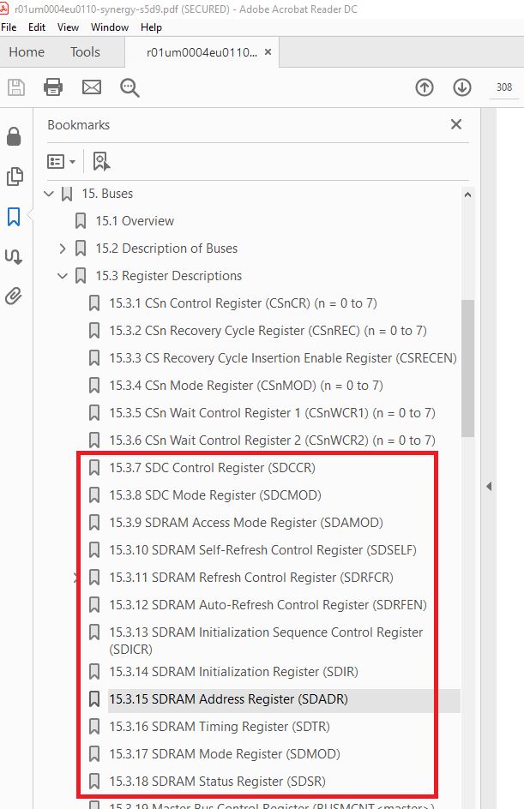Open the Window menu

coord(111,27)
